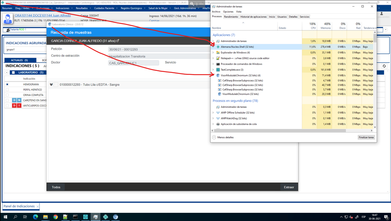Click the Notepad++ icon in process list
This screenshot has width=391, height=221.
[218, 58]
